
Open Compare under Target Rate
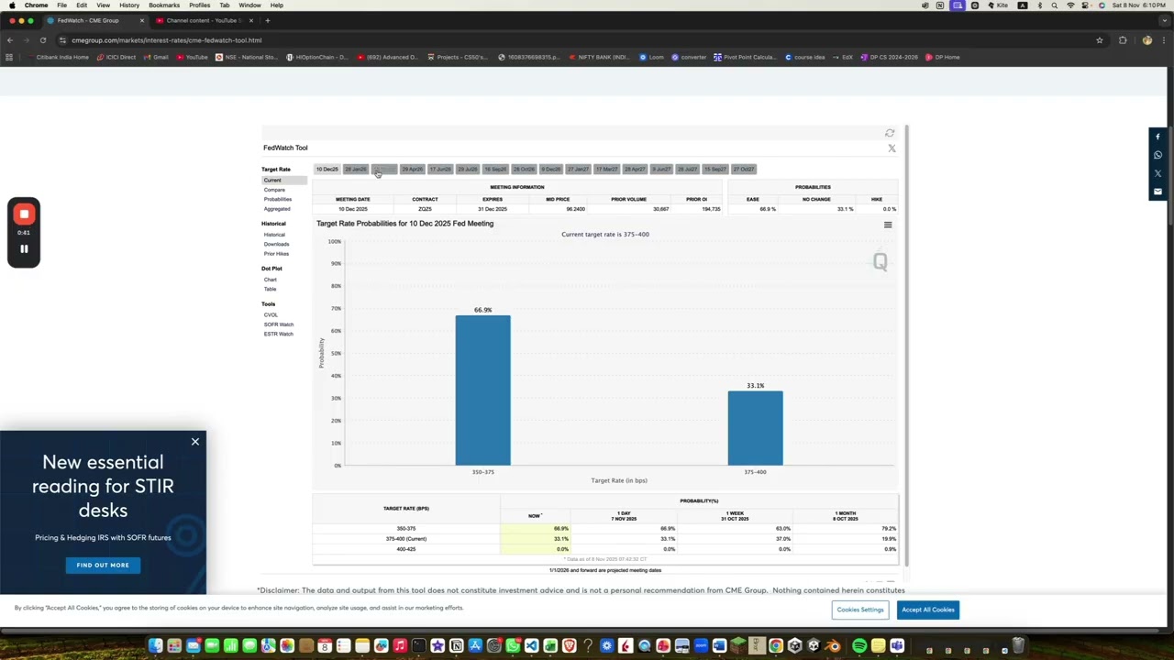point(274,190)
